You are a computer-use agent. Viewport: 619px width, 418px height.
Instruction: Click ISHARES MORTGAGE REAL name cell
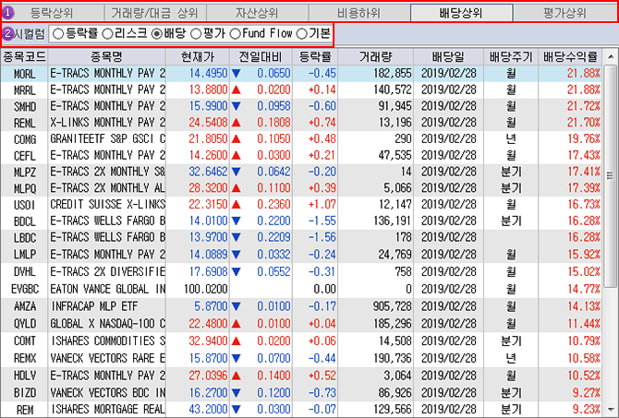coord(107,410)
